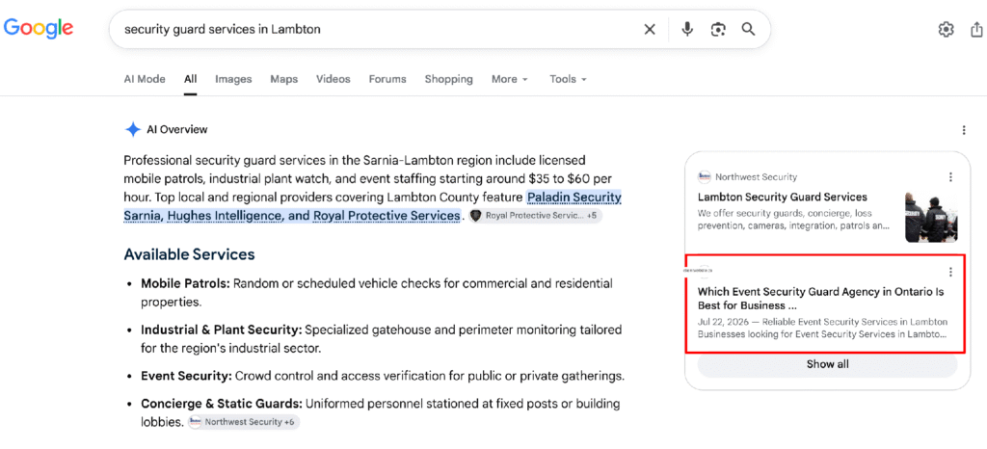The image size is (987, 449).
Task: Open settings gear icon
Action: pyautogui.click(x=946, y=29)
